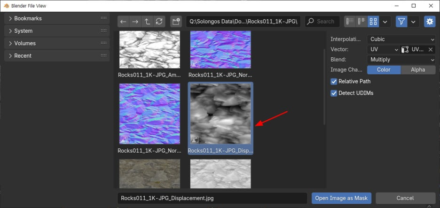This screenshot has width=440, height=208.
Task: Click the UV map selector field
Action: (414, 49)
